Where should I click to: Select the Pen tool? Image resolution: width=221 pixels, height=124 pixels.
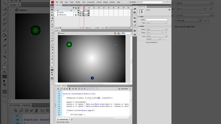point(52,24)
